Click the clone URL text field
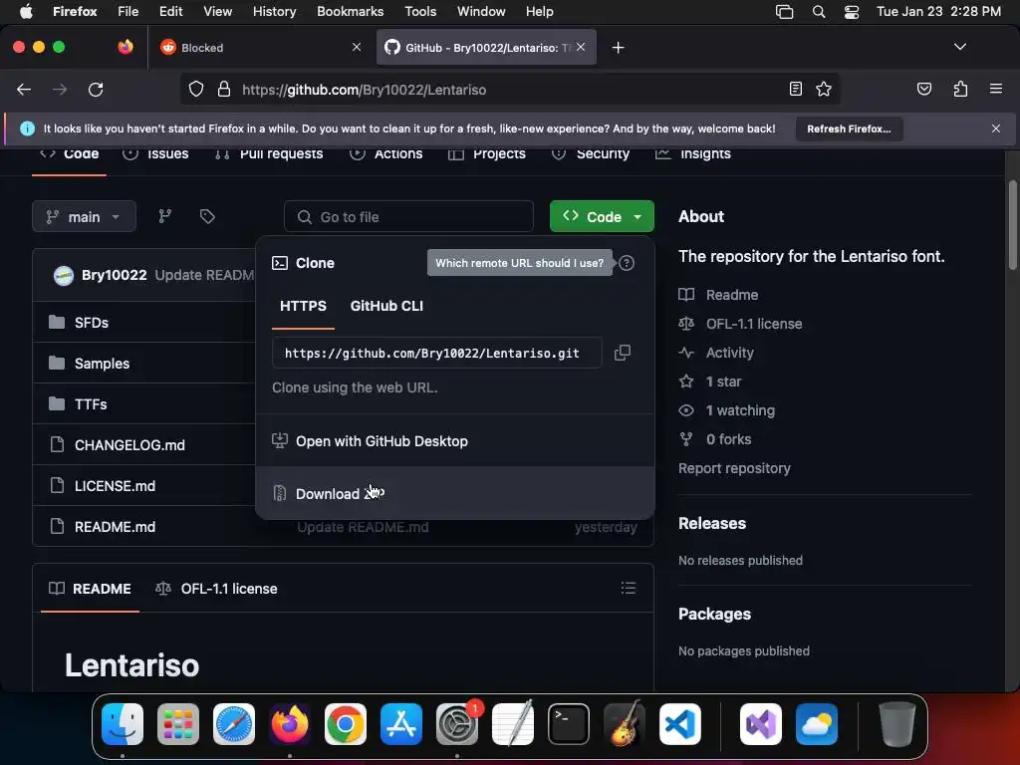The height and width of the screenshot is (765, 1020). coord(437,353)
